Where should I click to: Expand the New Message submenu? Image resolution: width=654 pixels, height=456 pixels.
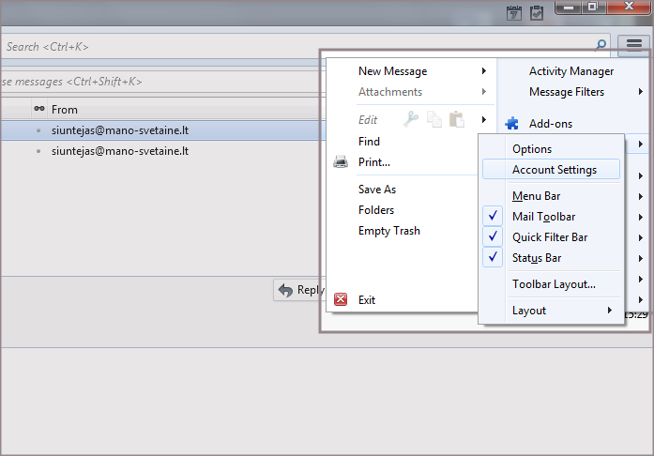click(x=392, y=71)
